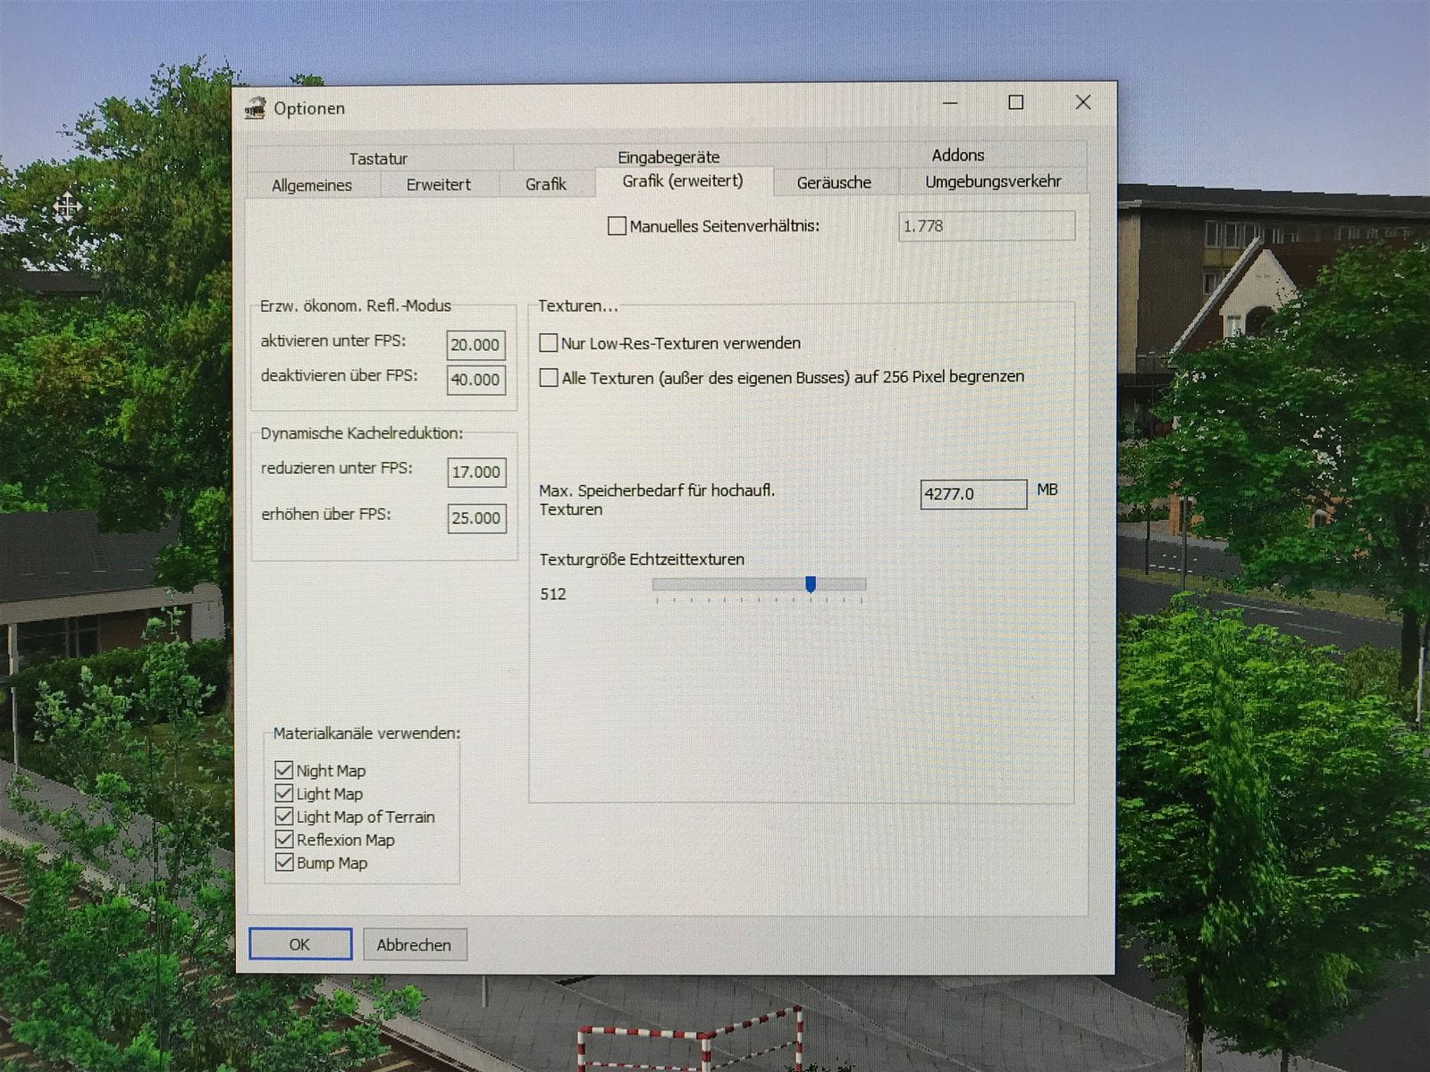
Task: Toggle the Bump Map checkbox
Action: click(x=284, y=863)
